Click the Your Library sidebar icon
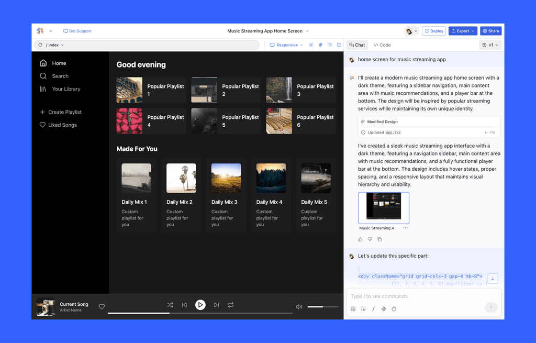The width and height of the screenshot is (536, 343). click(x=43, y=88)
